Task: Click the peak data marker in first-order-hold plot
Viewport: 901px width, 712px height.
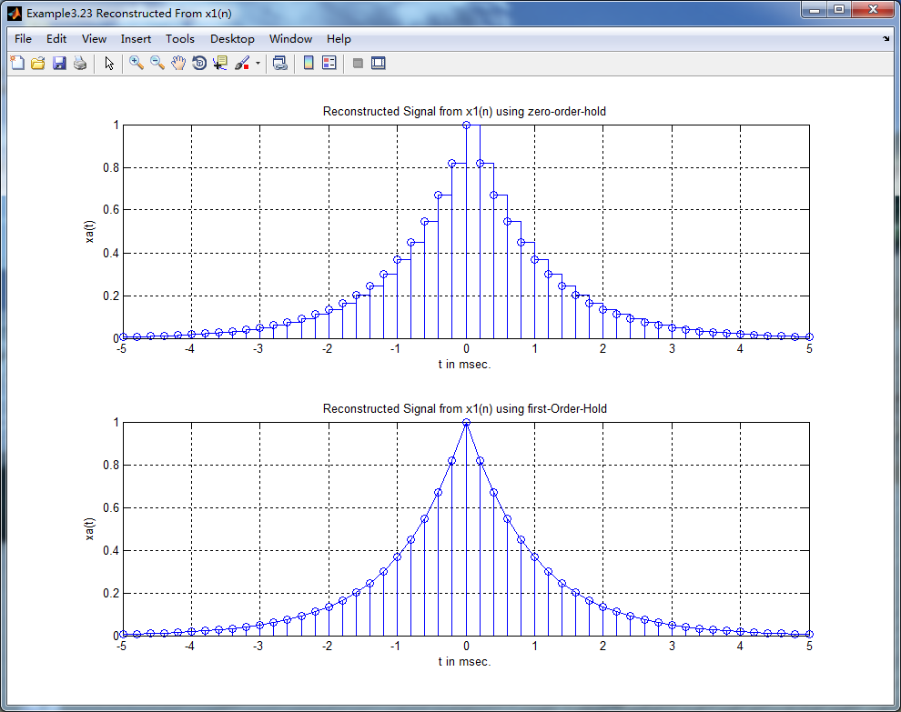Action: (x=466, y=422)
